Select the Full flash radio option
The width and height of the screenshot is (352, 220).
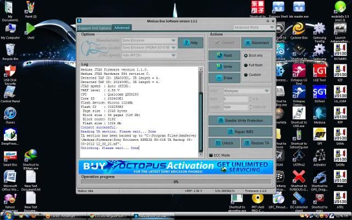coord(246,65)
